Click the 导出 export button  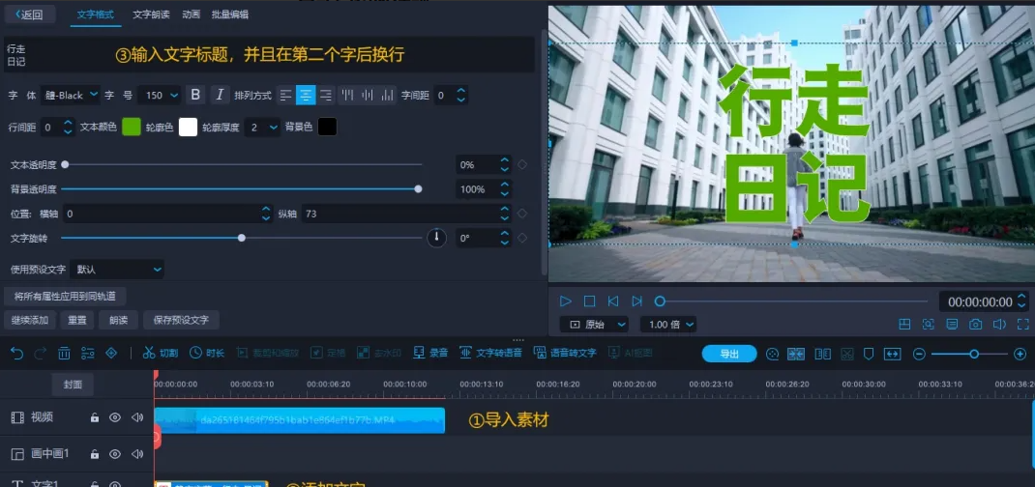(729, 354)
